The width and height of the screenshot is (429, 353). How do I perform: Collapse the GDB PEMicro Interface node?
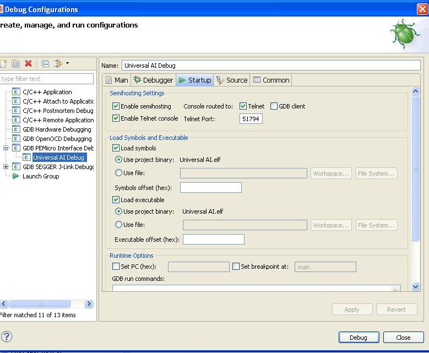[x=6, y=148]
